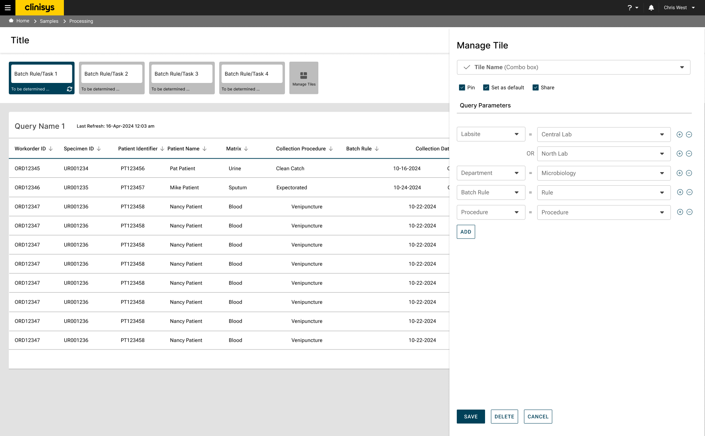Screen dimensions: 705x436
Task: Remove the North Lab condition row
Action: (689, 154)
